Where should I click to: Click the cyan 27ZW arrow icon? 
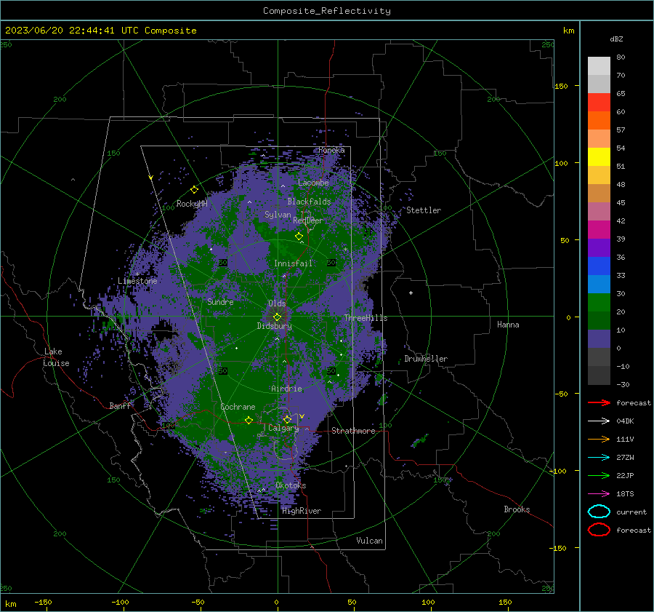(599, 458)
